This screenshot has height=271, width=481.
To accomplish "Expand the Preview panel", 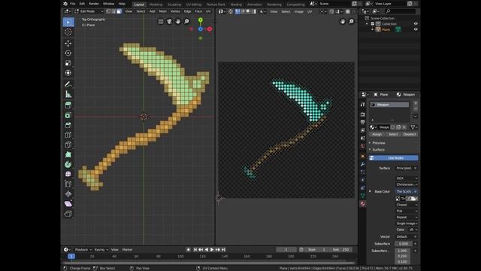I will pyautogui.click(x=379, y=143).
